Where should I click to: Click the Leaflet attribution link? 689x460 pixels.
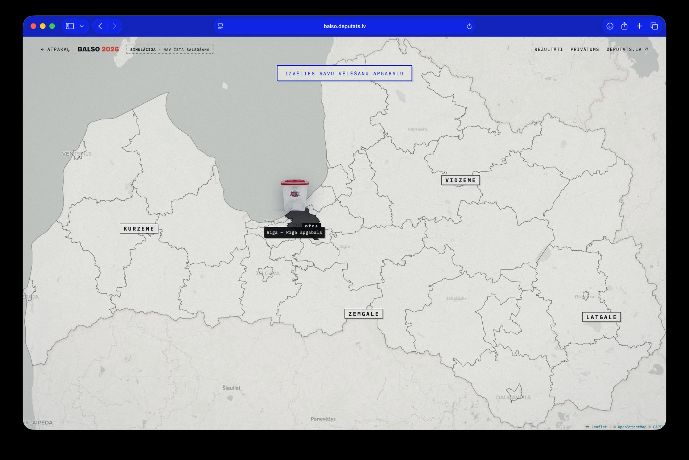pos(599,427)
